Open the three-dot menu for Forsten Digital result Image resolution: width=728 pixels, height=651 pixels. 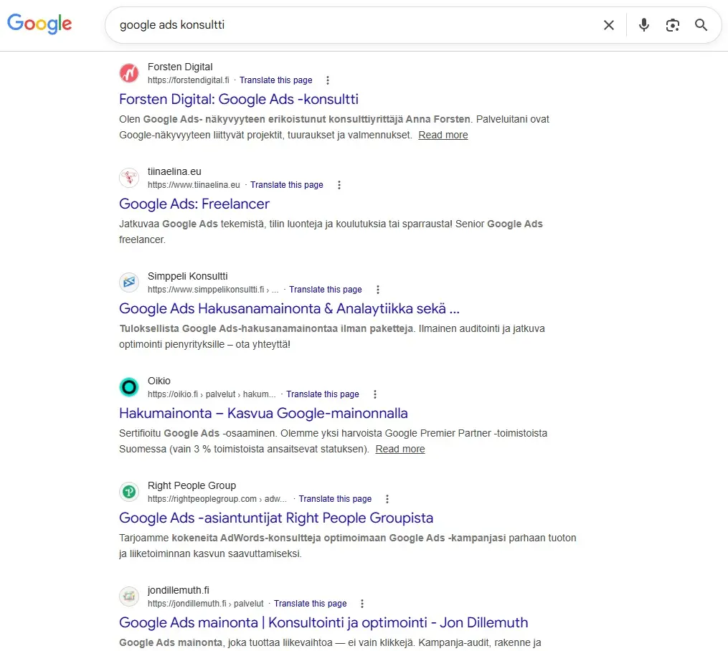[x=327, y=80]
